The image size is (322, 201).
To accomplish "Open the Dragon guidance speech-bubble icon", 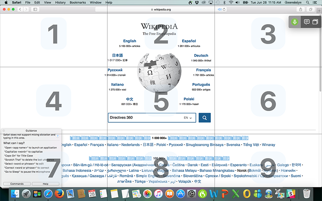I will pyautogui.click(x=307, y=22).
